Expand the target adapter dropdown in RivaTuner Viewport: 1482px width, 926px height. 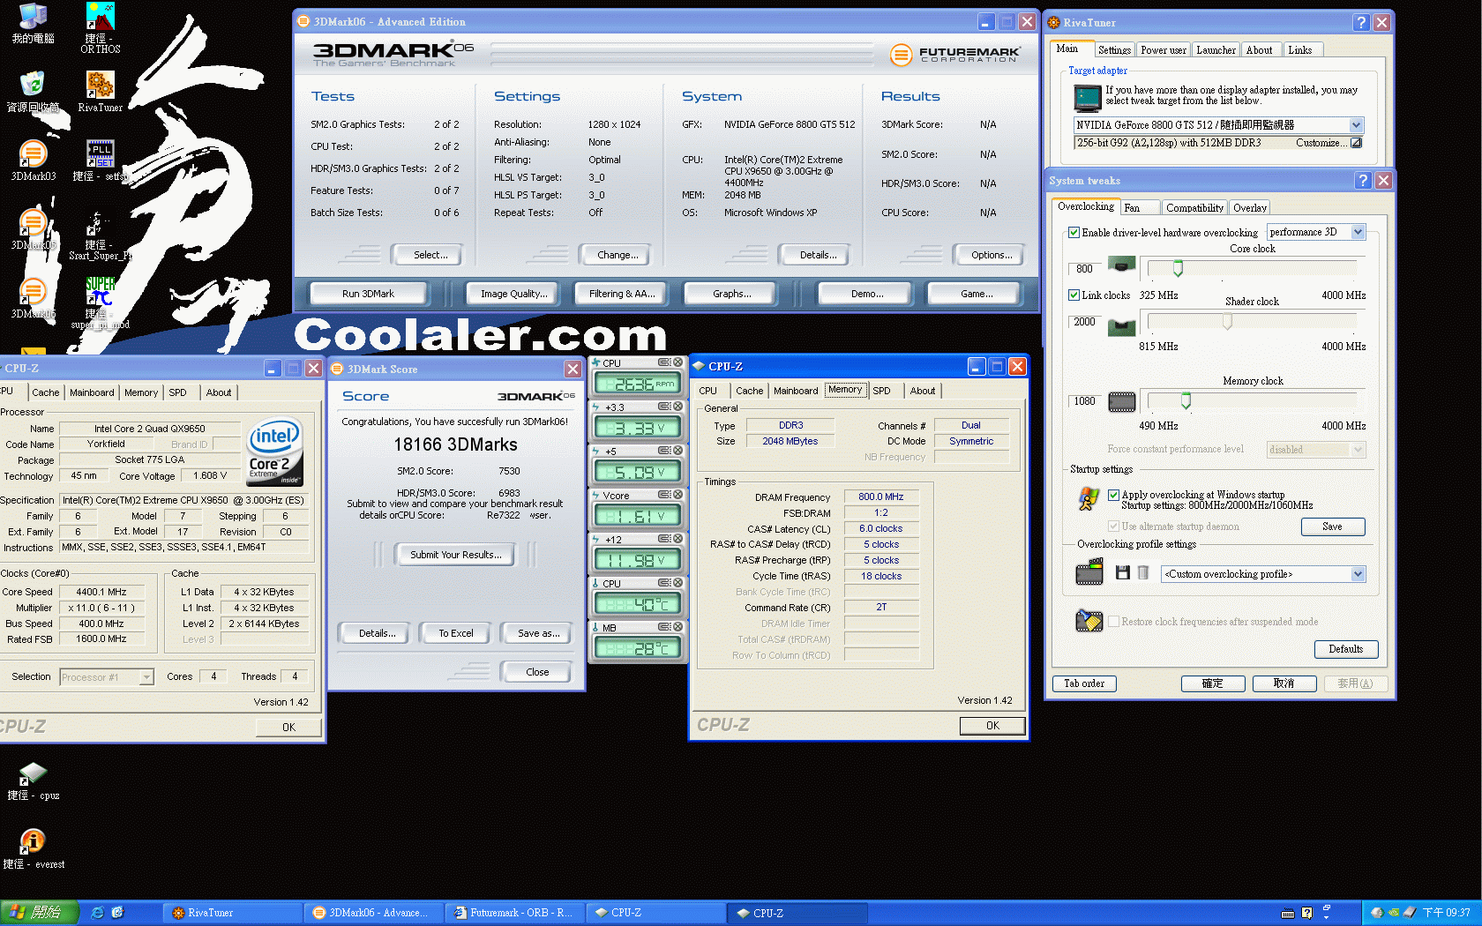1356,125
